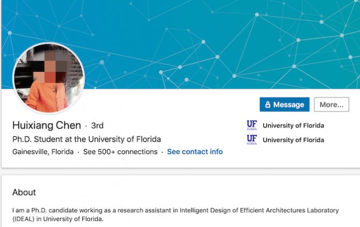Click the About section heading
This screenshot has height=227, width=360.
tap(24, 192)
